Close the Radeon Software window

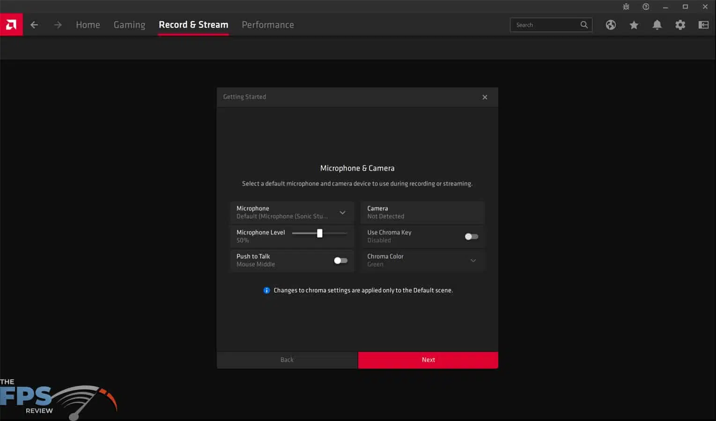click(705, 7)
